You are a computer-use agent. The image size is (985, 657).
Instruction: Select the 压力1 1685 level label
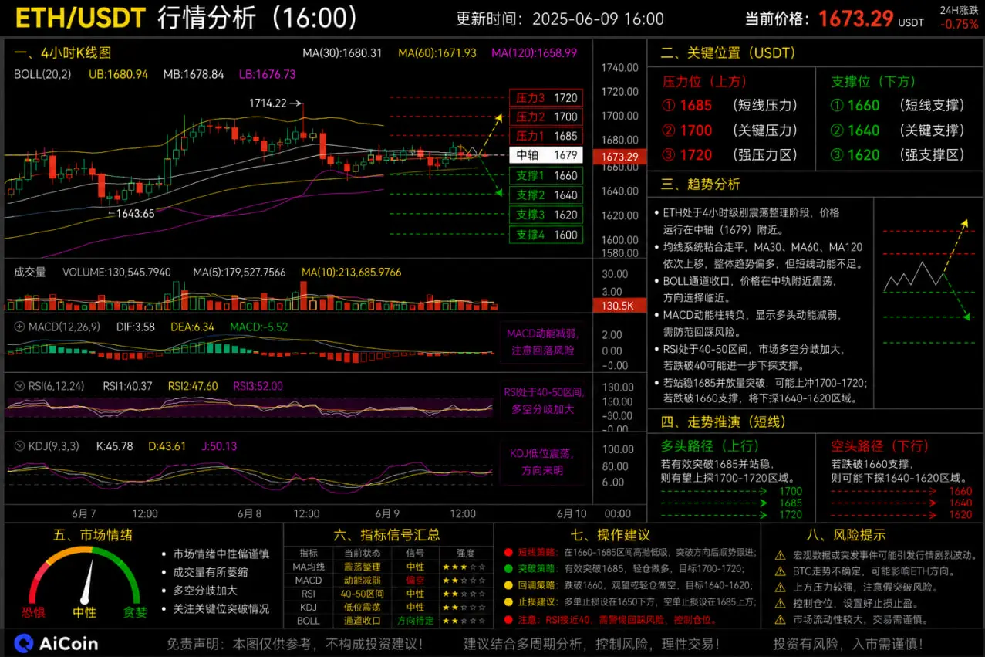(x=546, y=136)
